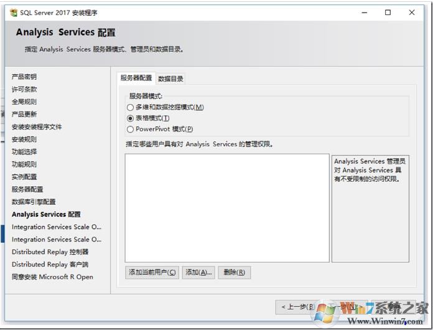
Task: Select the 同意安装 Microsoft R Open step
Action: click(x=52, y=277)
